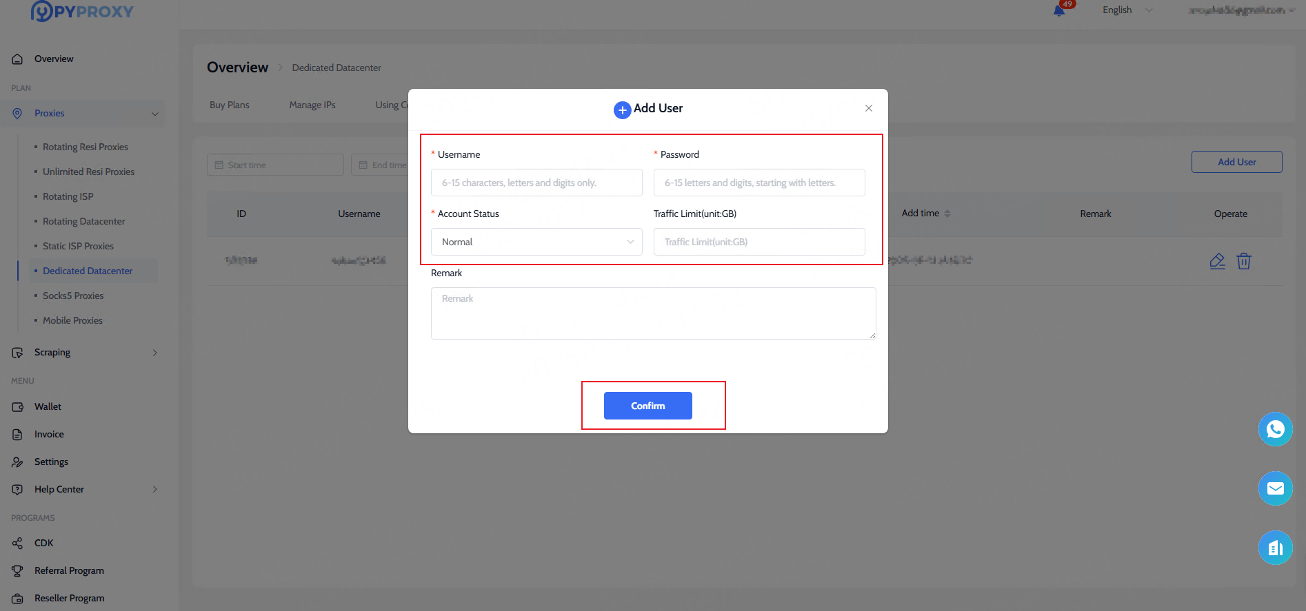The width and height of the screenshot is (1306, 611).
Task: Sort by Add time column
Action: [947, 214]
